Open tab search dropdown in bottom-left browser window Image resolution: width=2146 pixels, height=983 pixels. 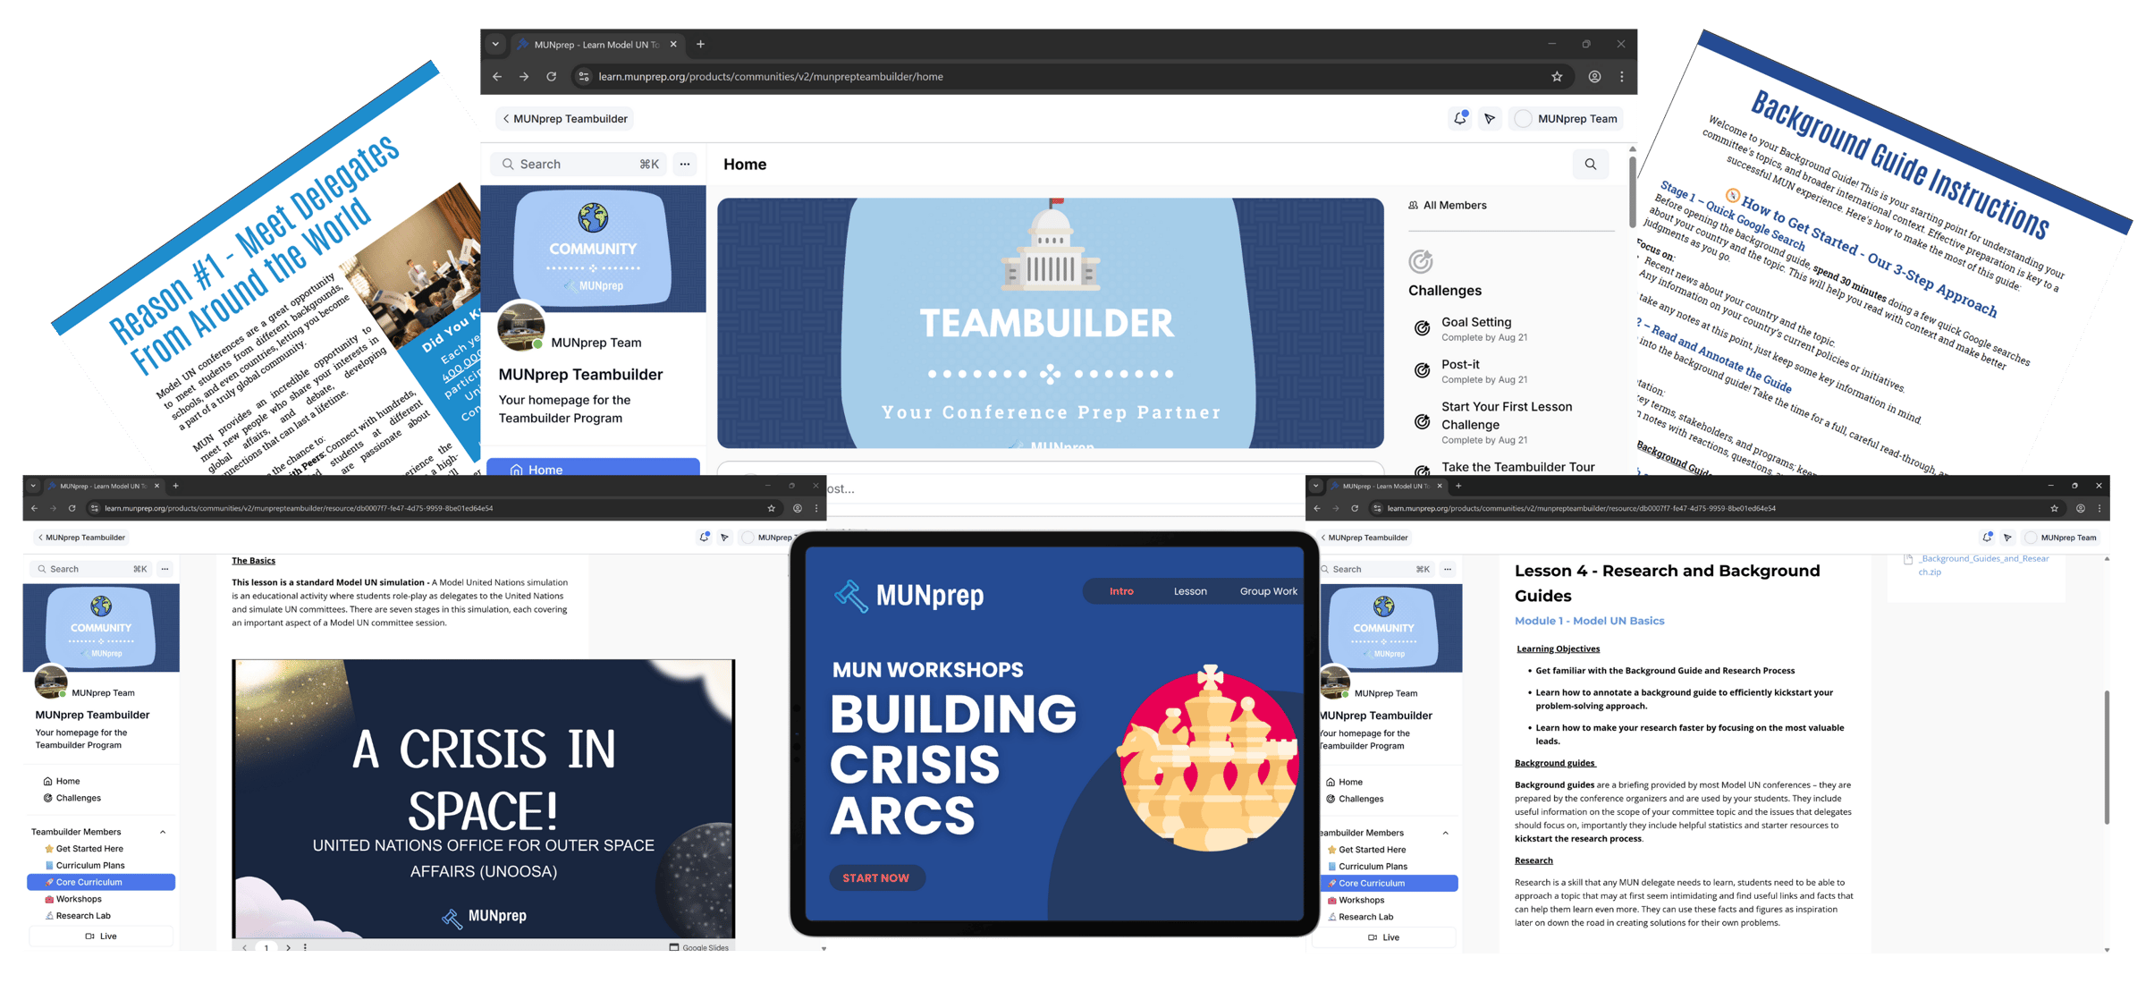(x=33, y=486)
